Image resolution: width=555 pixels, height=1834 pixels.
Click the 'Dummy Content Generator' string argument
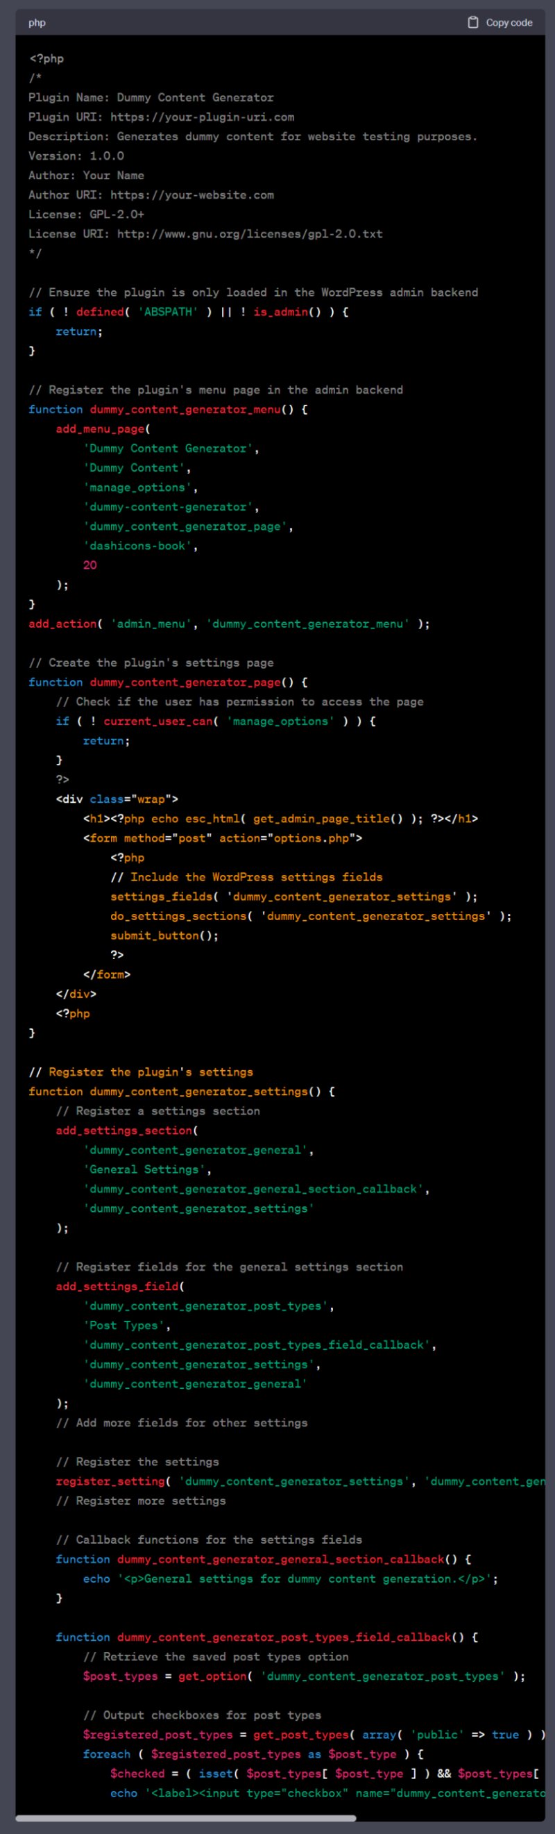(168, 449)
